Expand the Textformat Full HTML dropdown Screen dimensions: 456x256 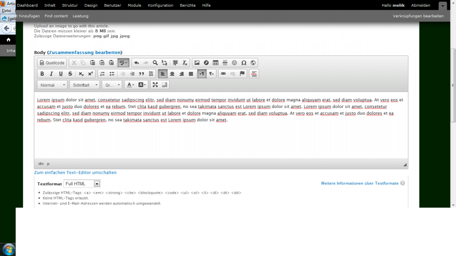pyautogui.click(x=82, y=184)
